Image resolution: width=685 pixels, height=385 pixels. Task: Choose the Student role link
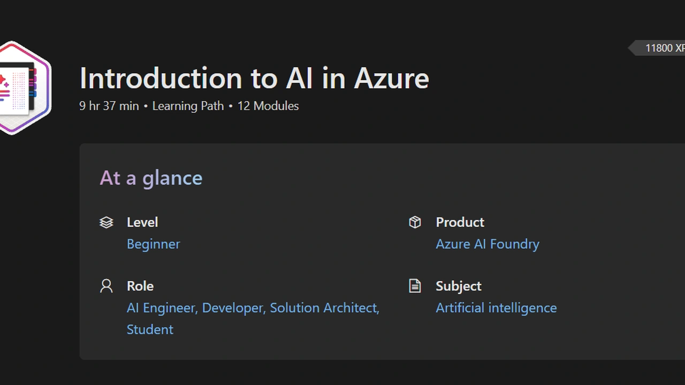pyautogui.click(x=150, y=329)
